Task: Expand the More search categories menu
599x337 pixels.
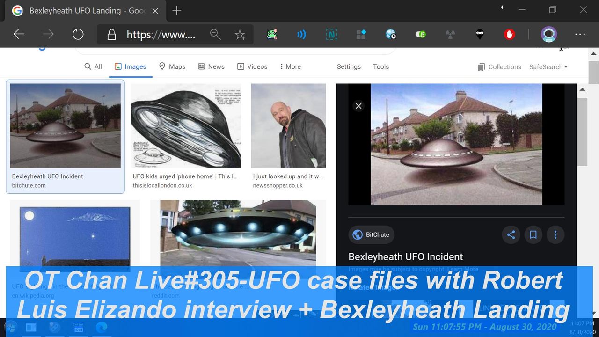Action: pos(290,66)
